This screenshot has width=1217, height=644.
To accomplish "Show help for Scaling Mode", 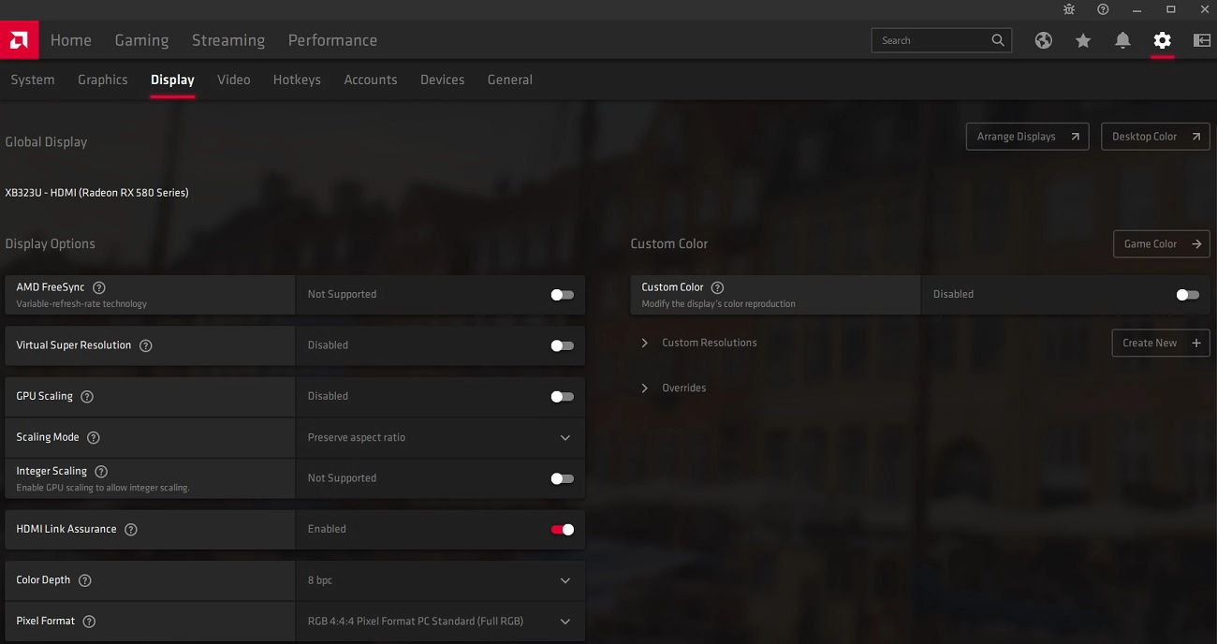I will (93, 437).
